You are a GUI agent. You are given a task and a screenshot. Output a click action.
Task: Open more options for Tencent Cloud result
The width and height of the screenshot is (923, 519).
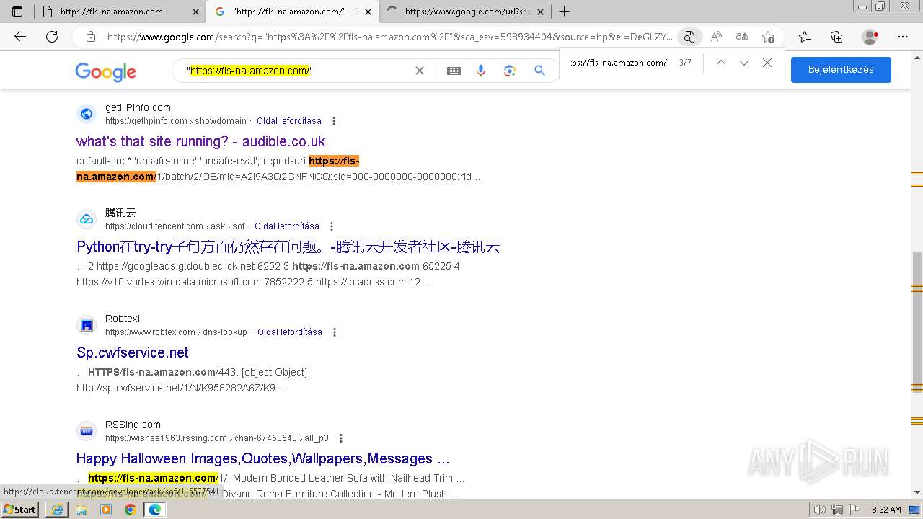point(331,226)
